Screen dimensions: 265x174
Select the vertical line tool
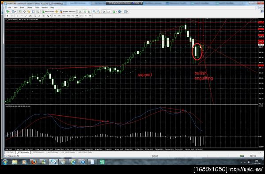[x=17, y=16]
